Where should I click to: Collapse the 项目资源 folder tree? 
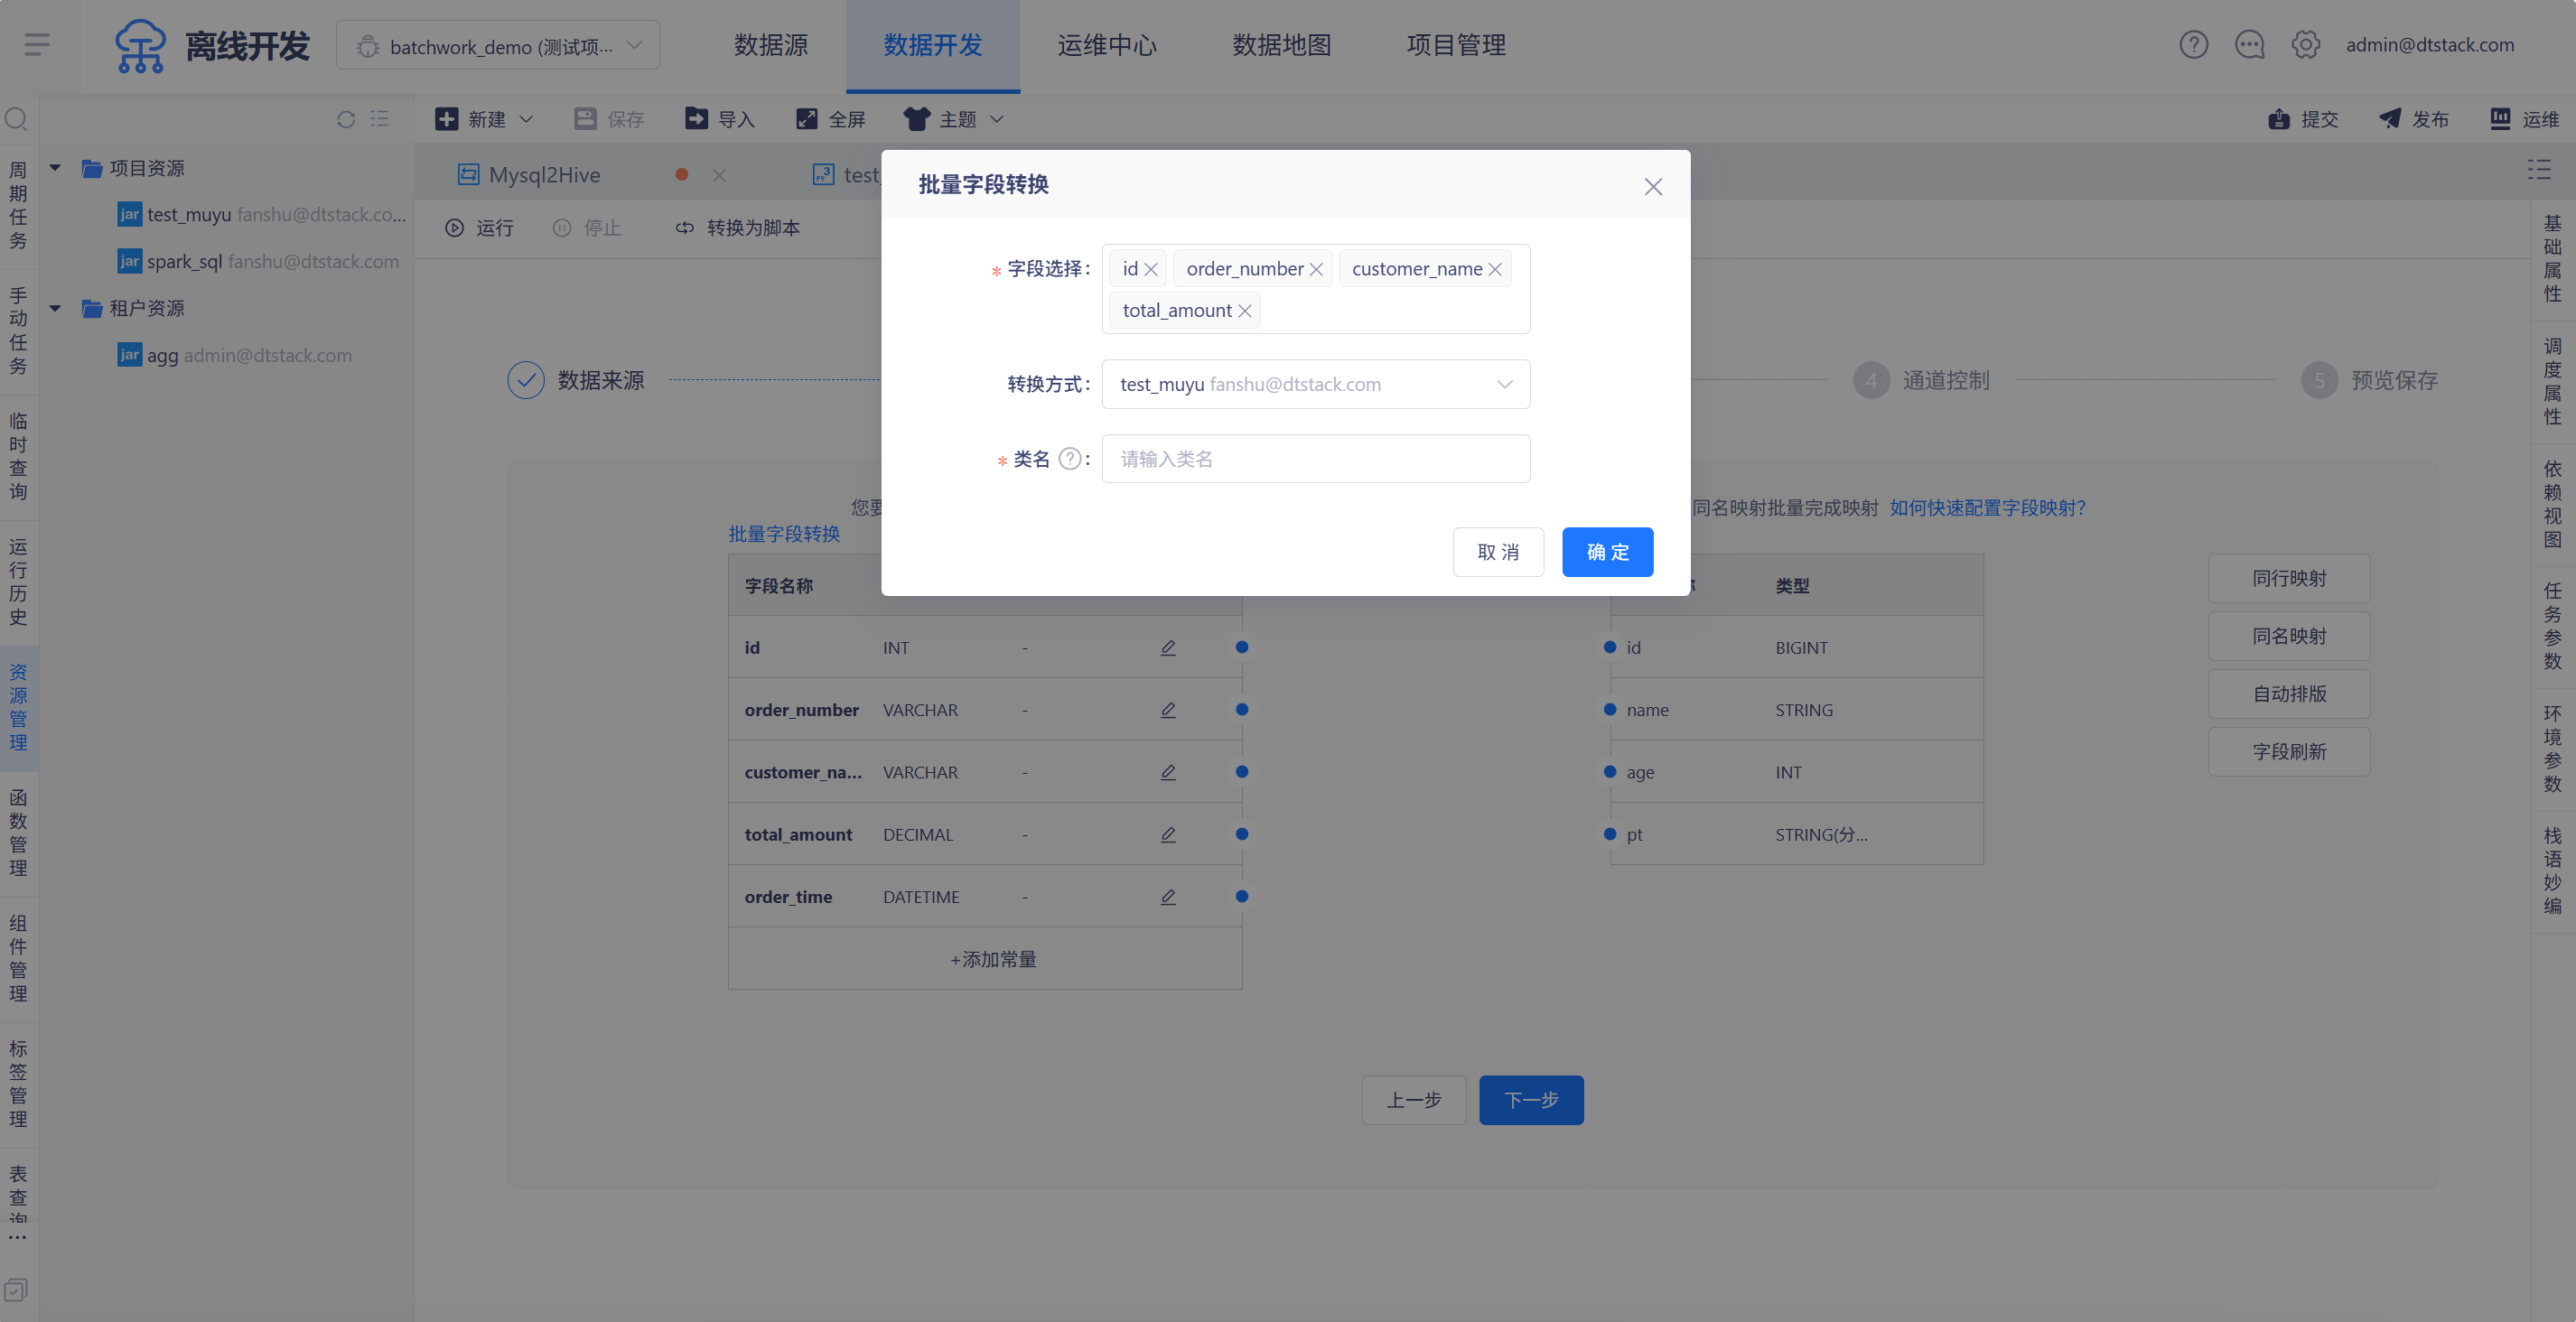pyautogui.click(x=56, y=168)
